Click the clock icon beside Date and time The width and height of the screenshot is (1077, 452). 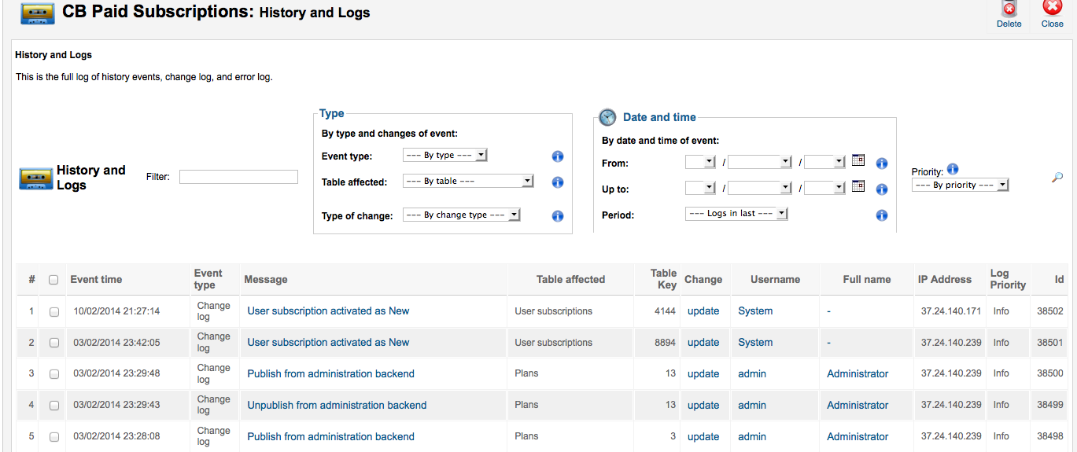point(608,118)
